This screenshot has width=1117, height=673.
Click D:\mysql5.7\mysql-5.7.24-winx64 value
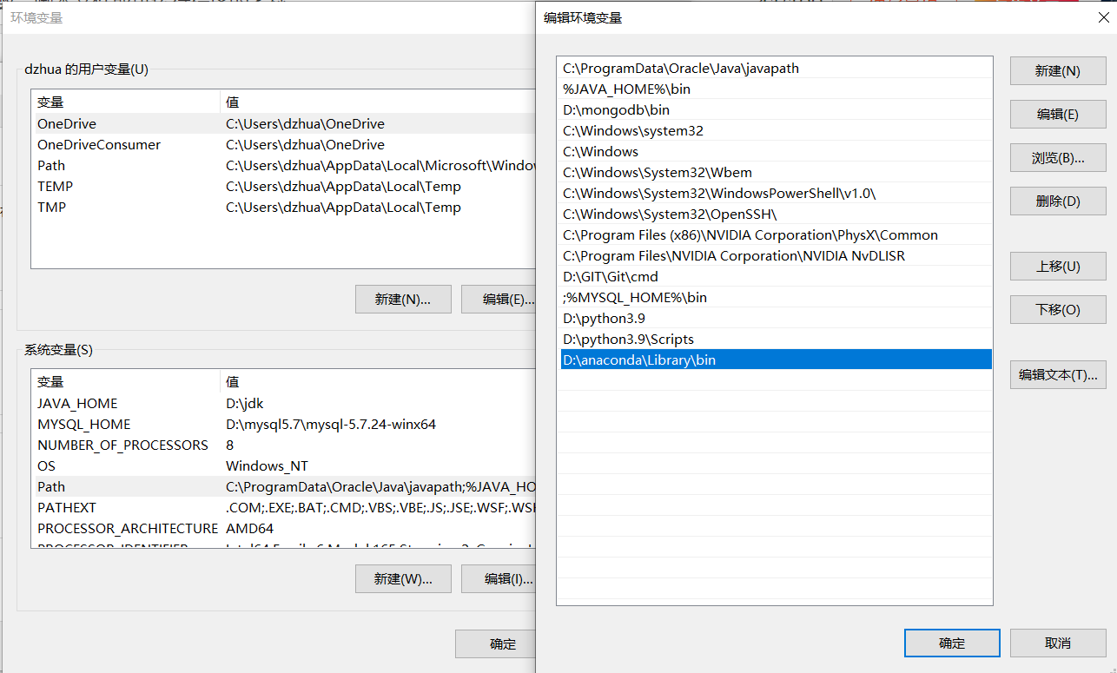331,424
